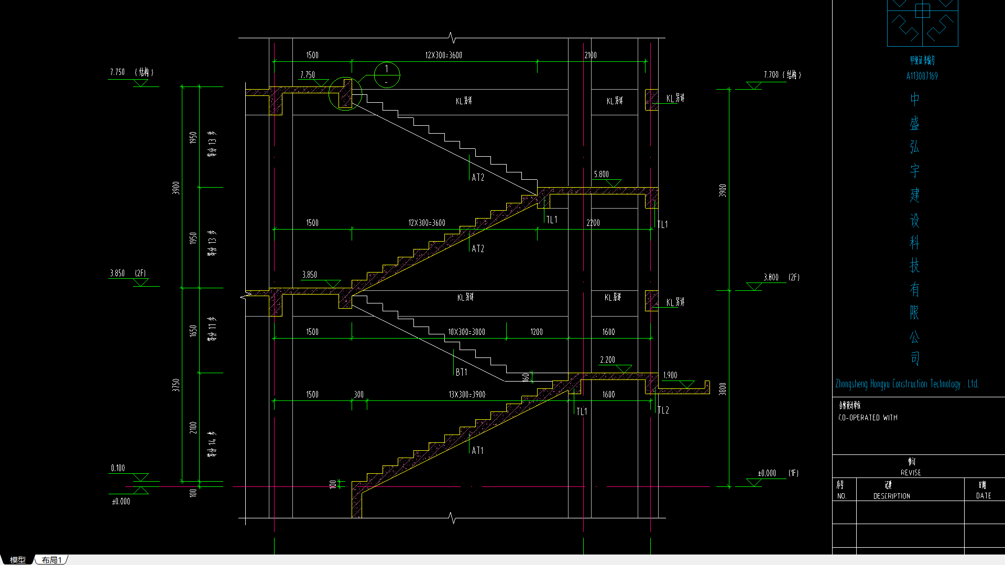Select the 1650 vertical dimension text
The height and width of the screenshot is (565, 1005).
[193, 331]
